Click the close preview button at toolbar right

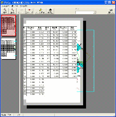coord(111,11)
